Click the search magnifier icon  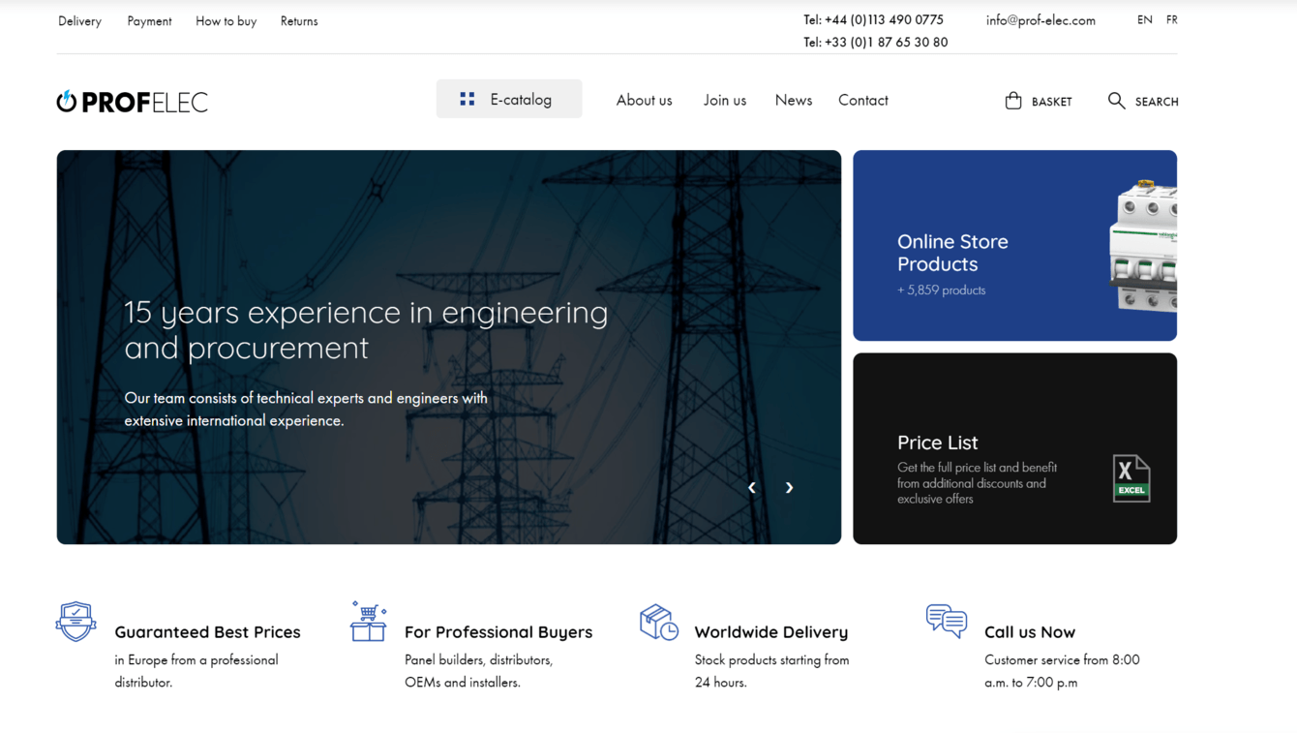tap(1116, 101)
